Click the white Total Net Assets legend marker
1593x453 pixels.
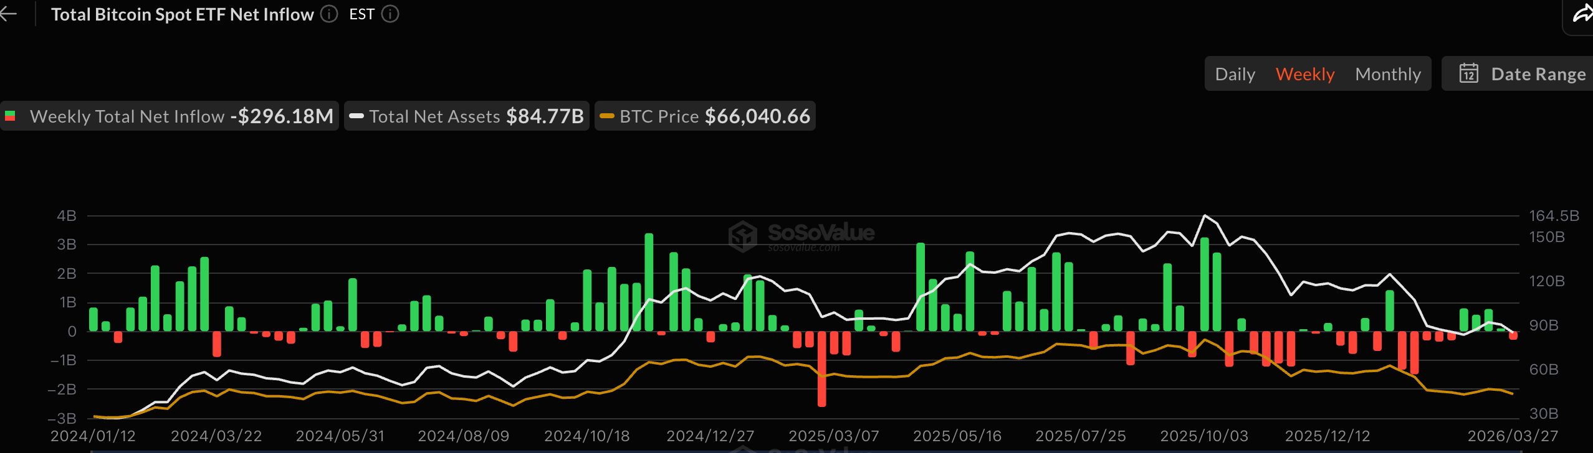pos(356,116)
